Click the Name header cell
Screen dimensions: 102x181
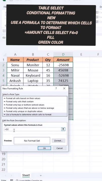(x=15, y=60)
